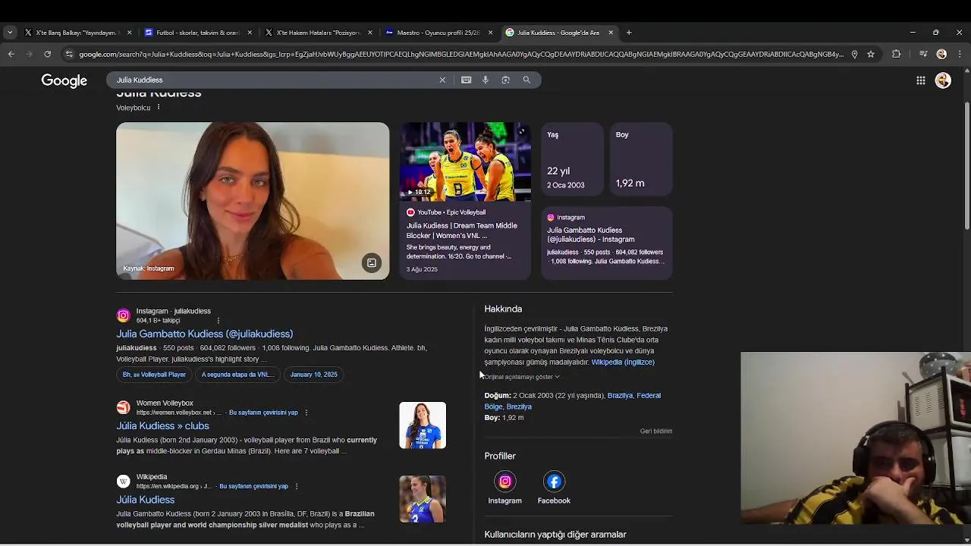View site information in address bar
The width and height of the screenshot is (971, 546).
(x=69, y=54)
